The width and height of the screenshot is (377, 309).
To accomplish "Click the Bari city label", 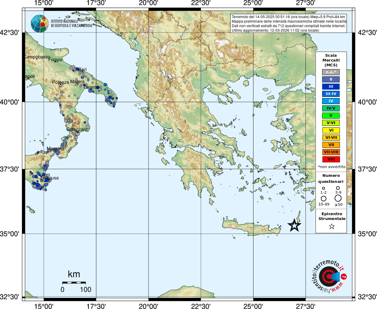I will [82, 69].
